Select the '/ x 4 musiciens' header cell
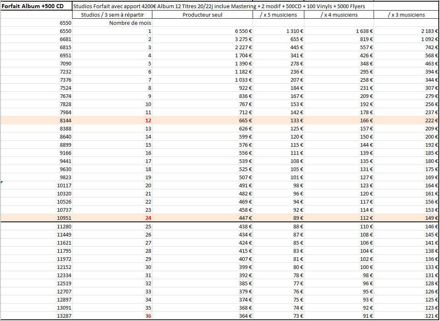Screen dimensions: 440x321 tap(339, 15)
